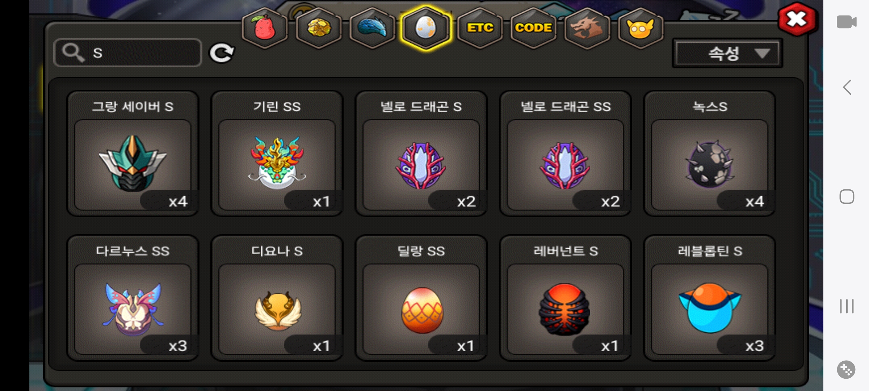This screenshot has height=391, width=869.
Task: Pick the spiky black 녹스S egg
Action: (x=709, y=154)
